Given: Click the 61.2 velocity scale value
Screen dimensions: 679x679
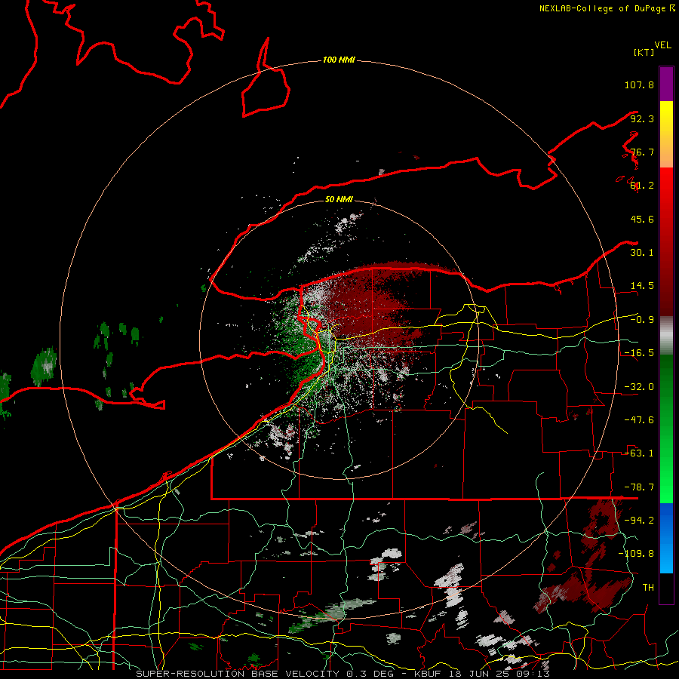Looking at the screenshot, I should tap(642, 186).
